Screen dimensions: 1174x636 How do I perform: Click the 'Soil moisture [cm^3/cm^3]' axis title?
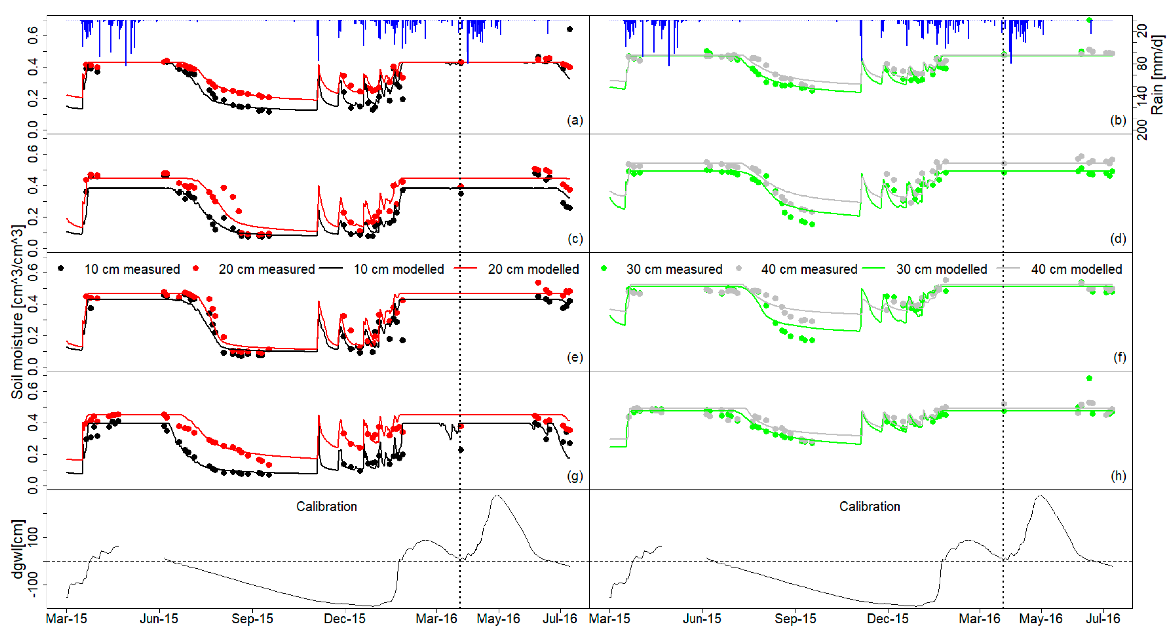17,312
